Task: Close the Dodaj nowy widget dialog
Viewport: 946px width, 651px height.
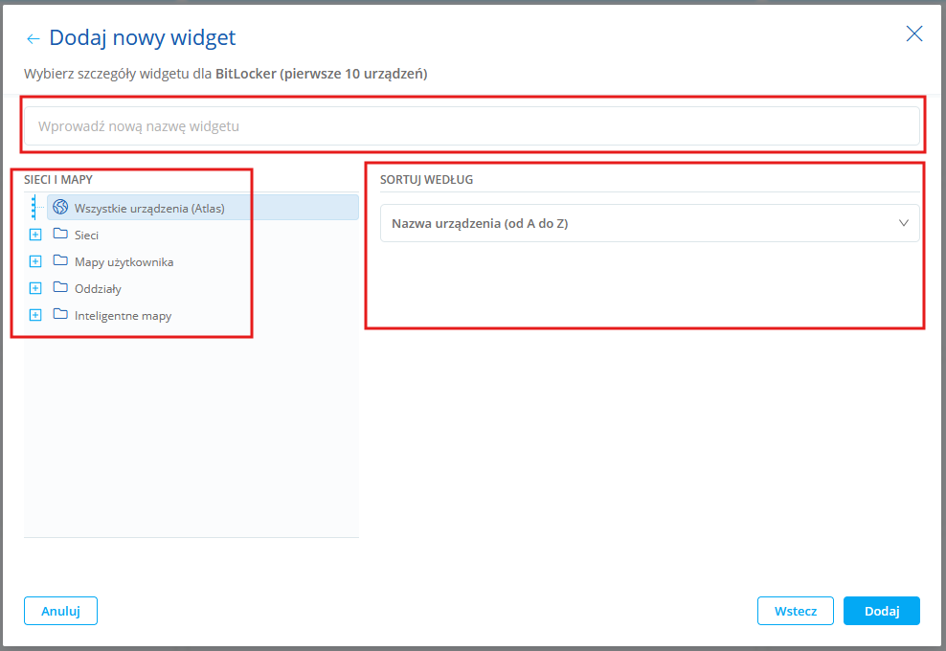Action: click(x=914, y=34)
